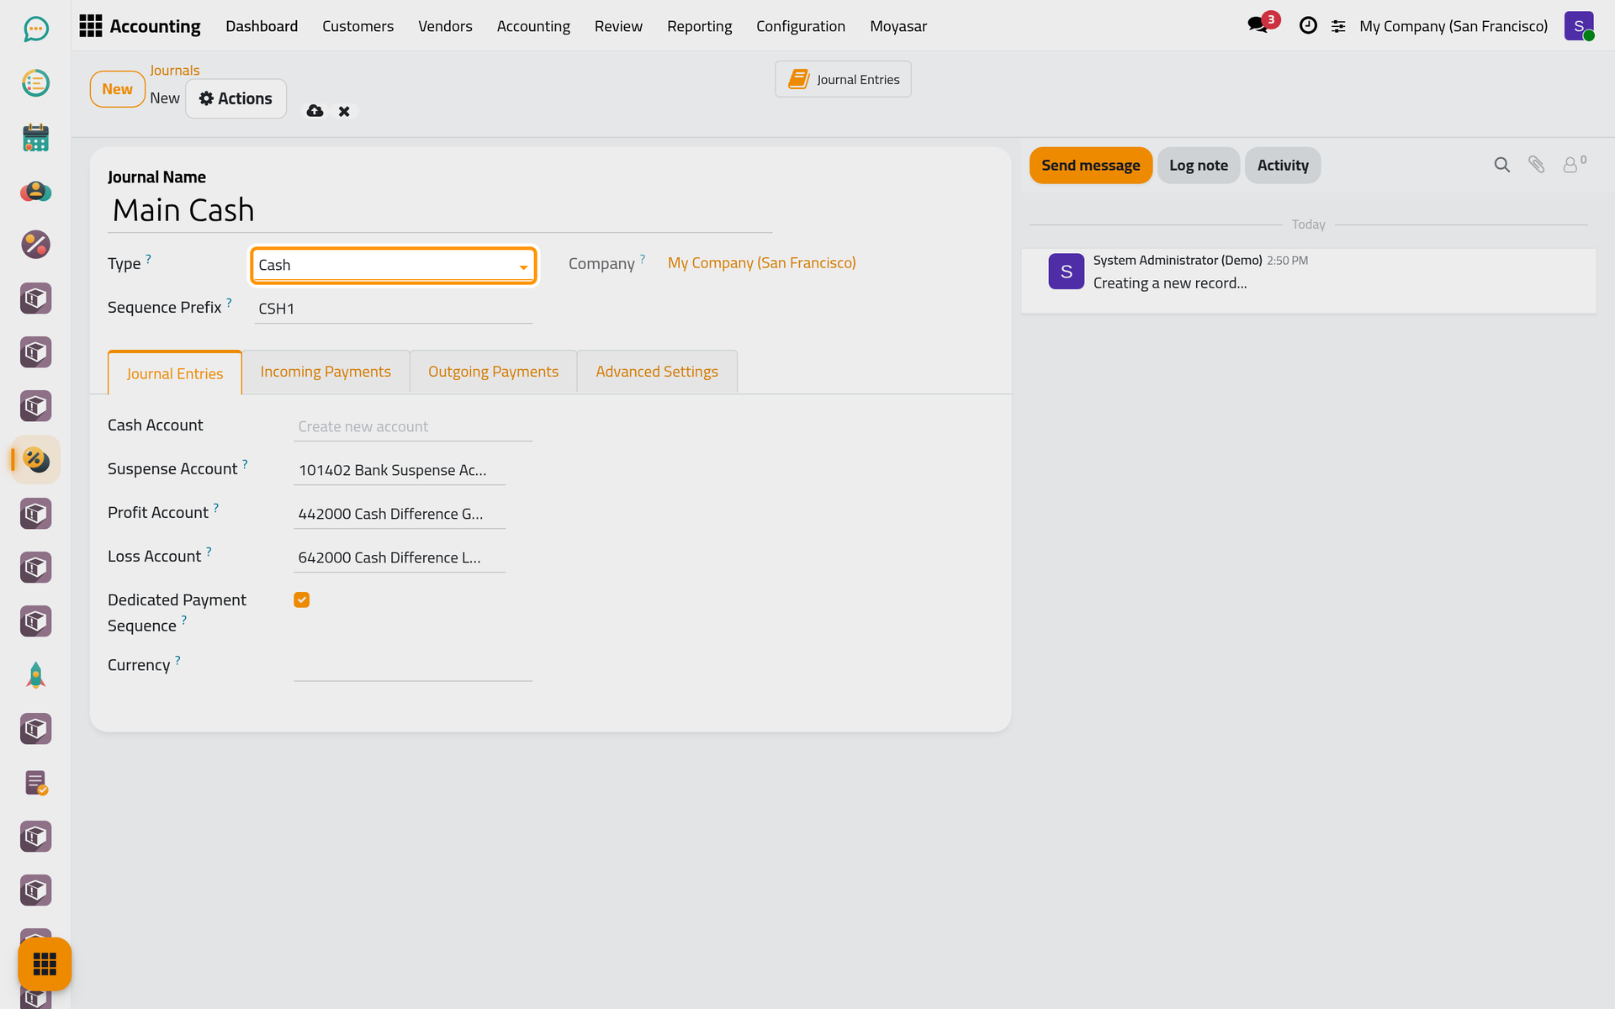
Task: Open the Suspense Account dropdown
Action: 400,470
